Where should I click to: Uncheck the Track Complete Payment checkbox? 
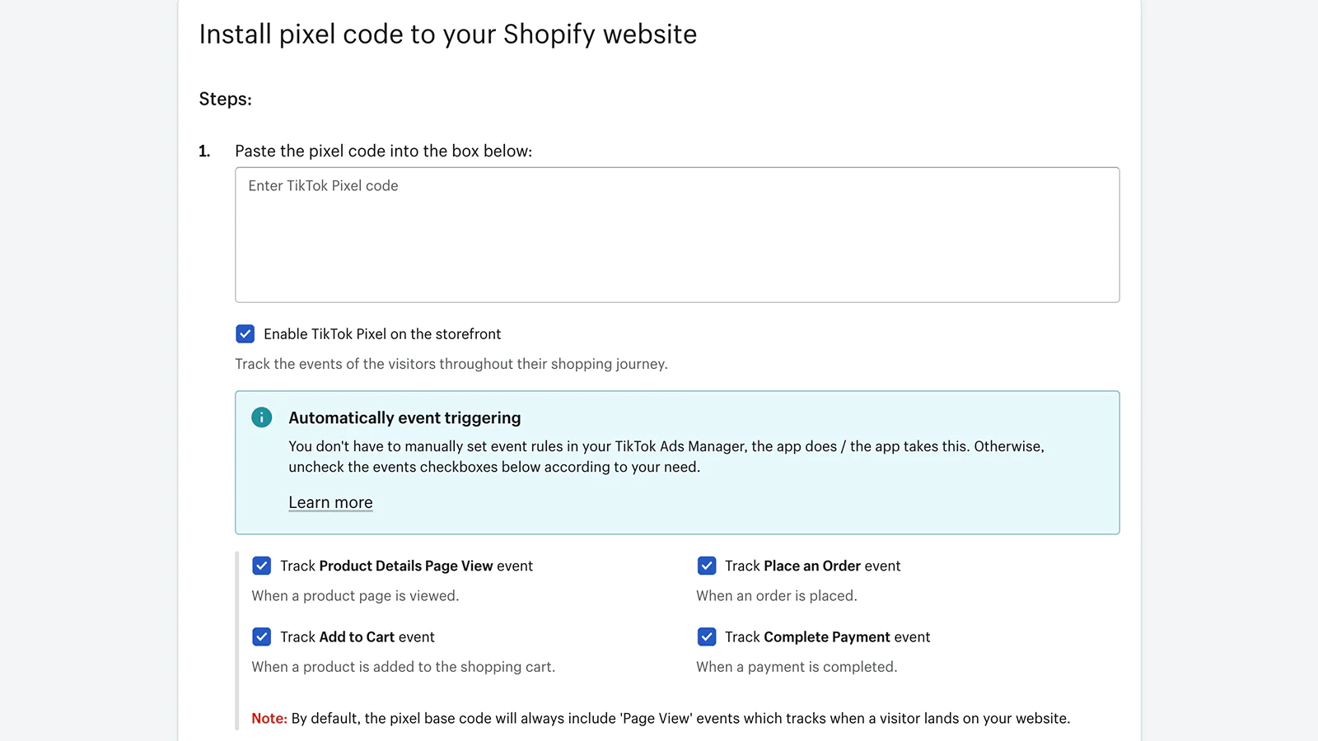pyautogui.click(x=706, y=636)
